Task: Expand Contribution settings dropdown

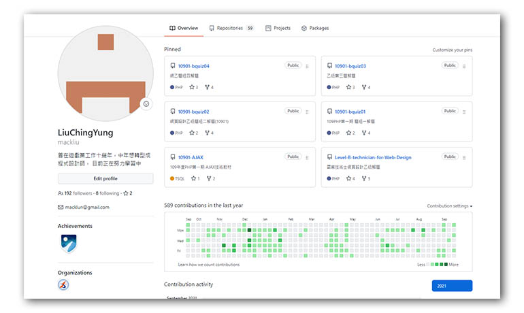Action: click(x=449, y=205)
